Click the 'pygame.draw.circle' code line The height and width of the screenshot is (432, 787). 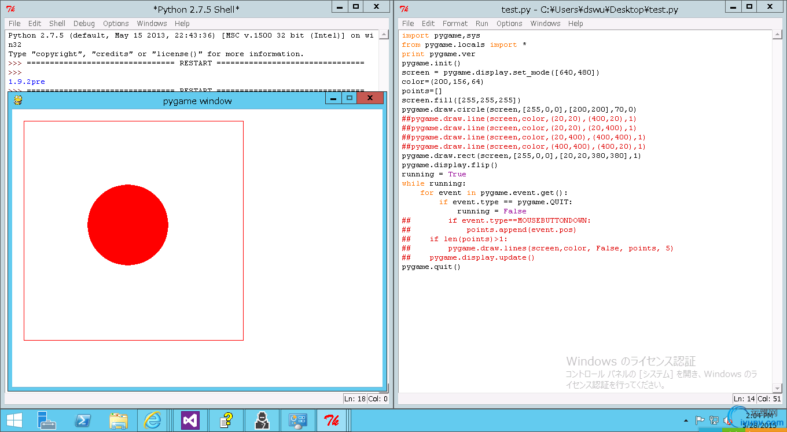pyautogui.click(x=519, y=109)
